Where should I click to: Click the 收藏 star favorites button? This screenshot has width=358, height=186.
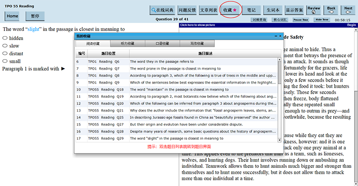click(x=230, y=10)
